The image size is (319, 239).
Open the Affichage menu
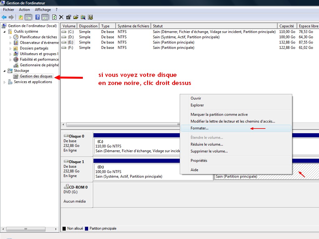(x=43, y=10)
